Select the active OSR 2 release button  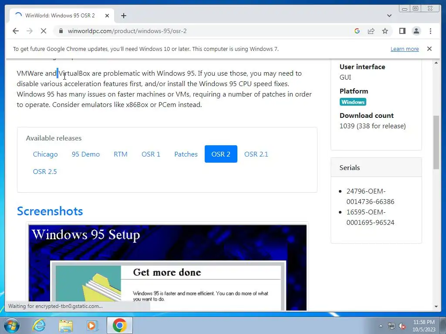[221, 154]
